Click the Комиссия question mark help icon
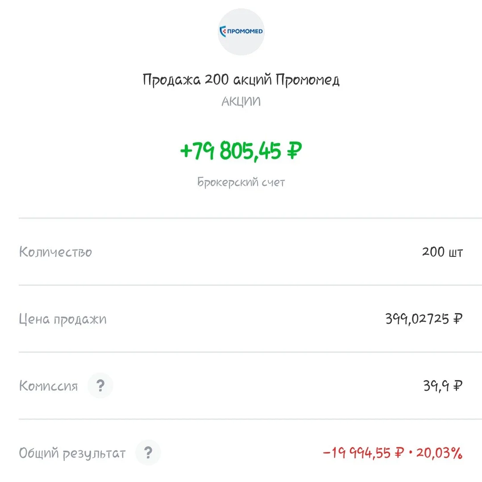Screen dimensions: 482x482 100,386
